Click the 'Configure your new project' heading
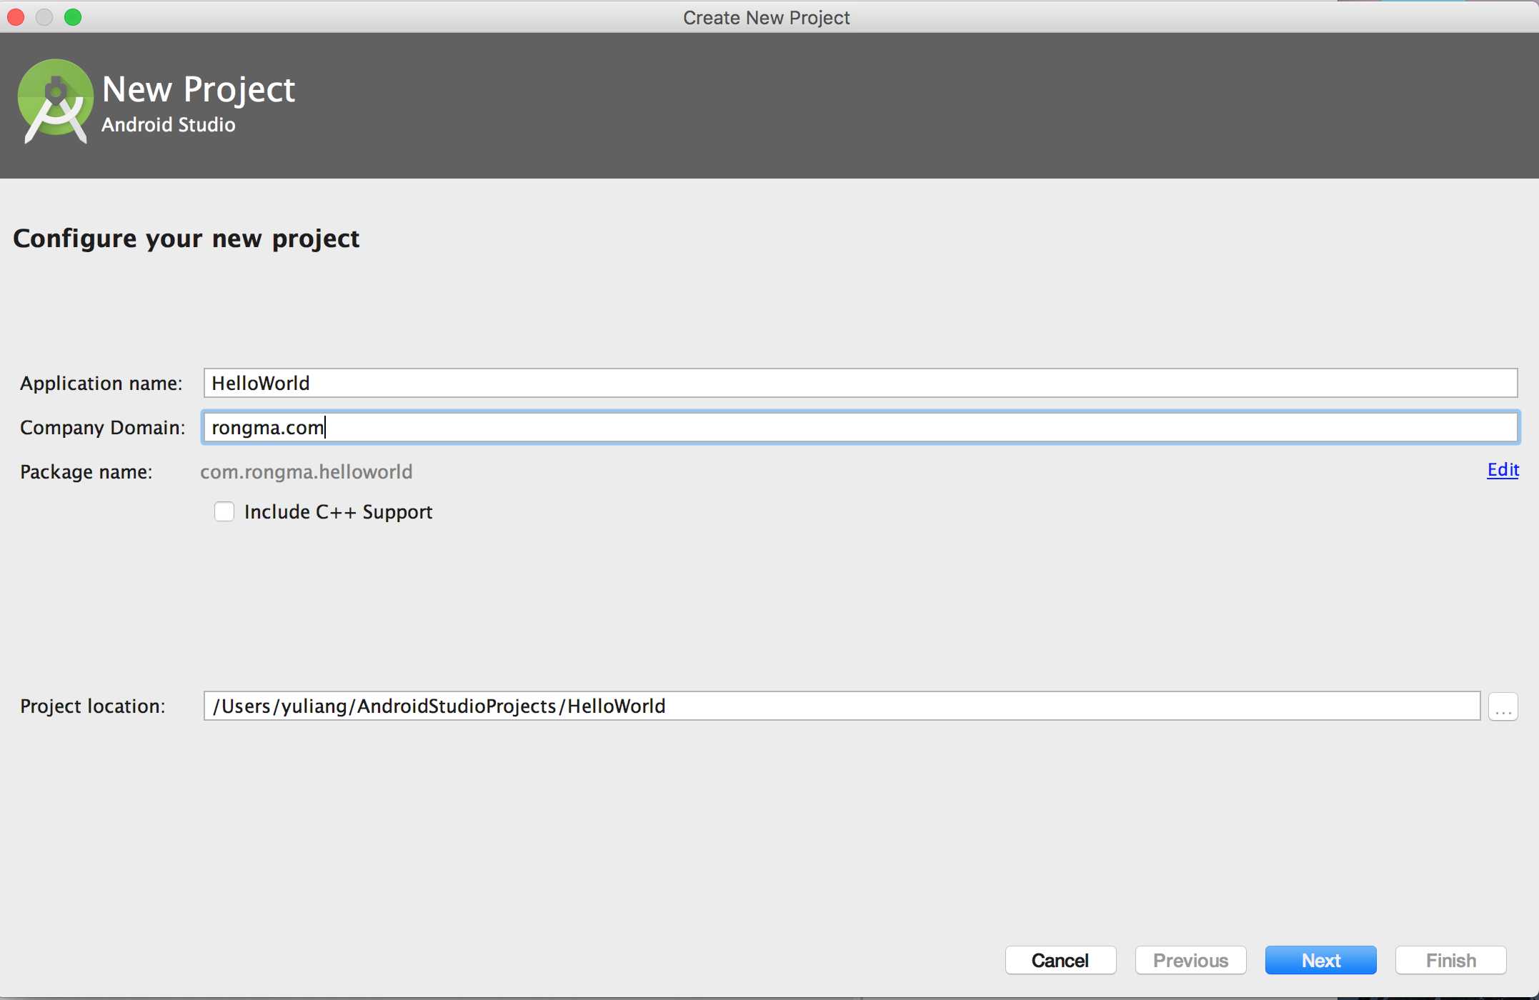 coord(186,239)
